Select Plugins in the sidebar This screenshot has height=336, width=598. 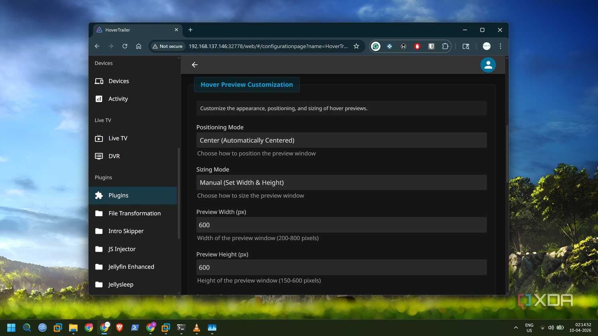[x=133, y=195]
